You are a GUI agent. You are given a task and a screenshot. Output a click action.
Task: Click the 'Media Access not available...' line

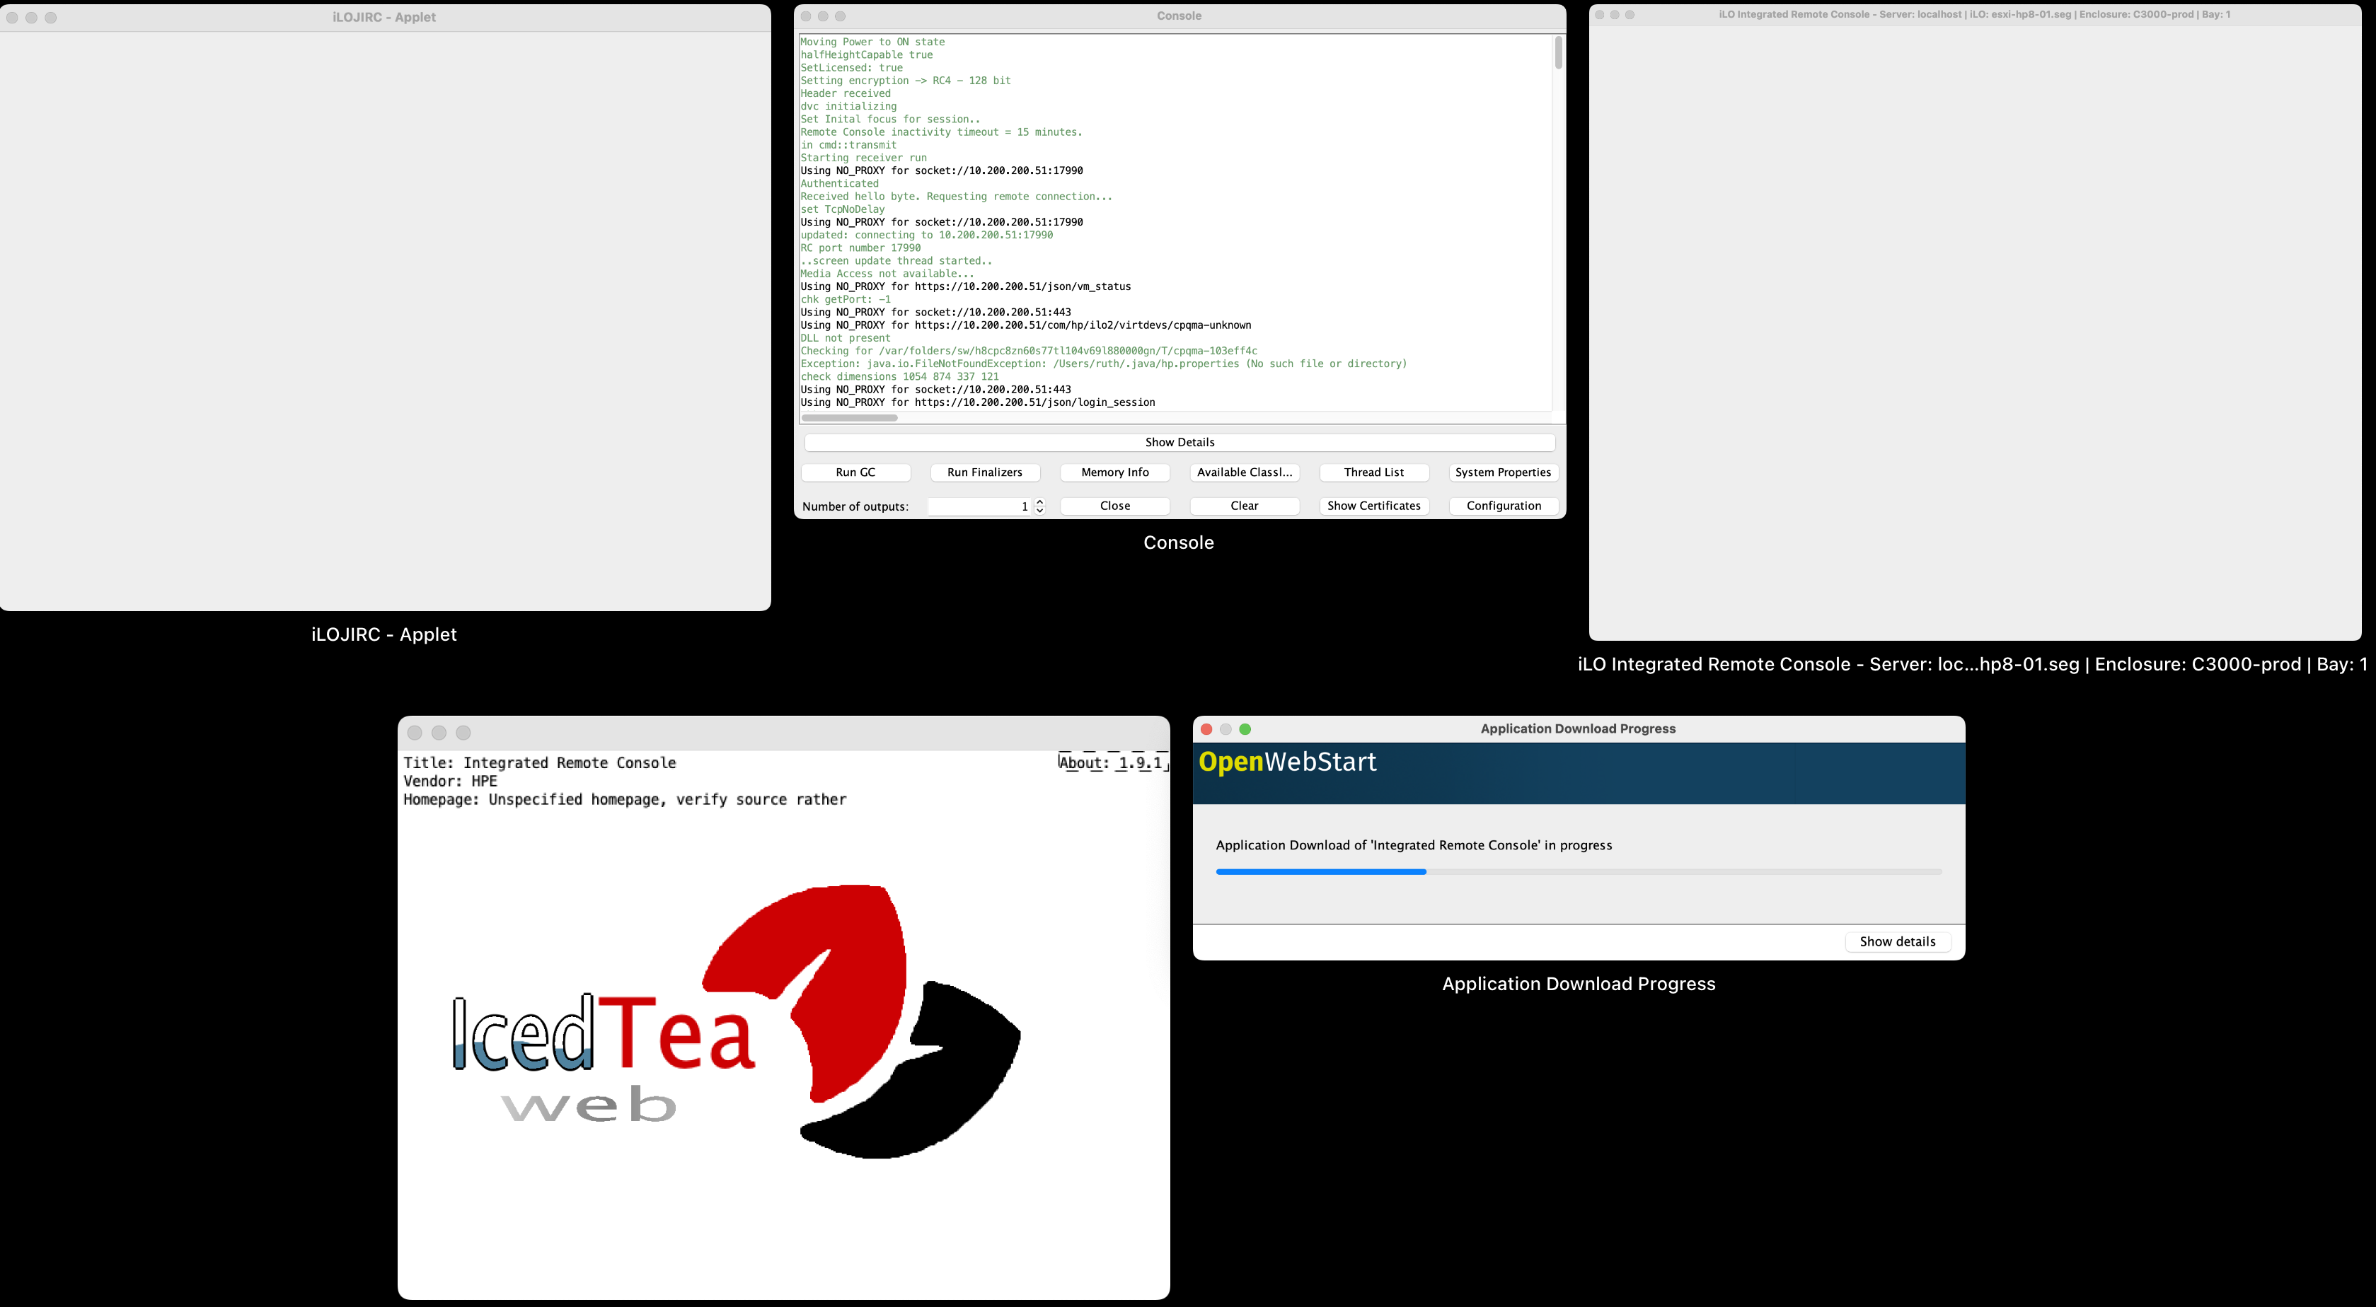887,274
